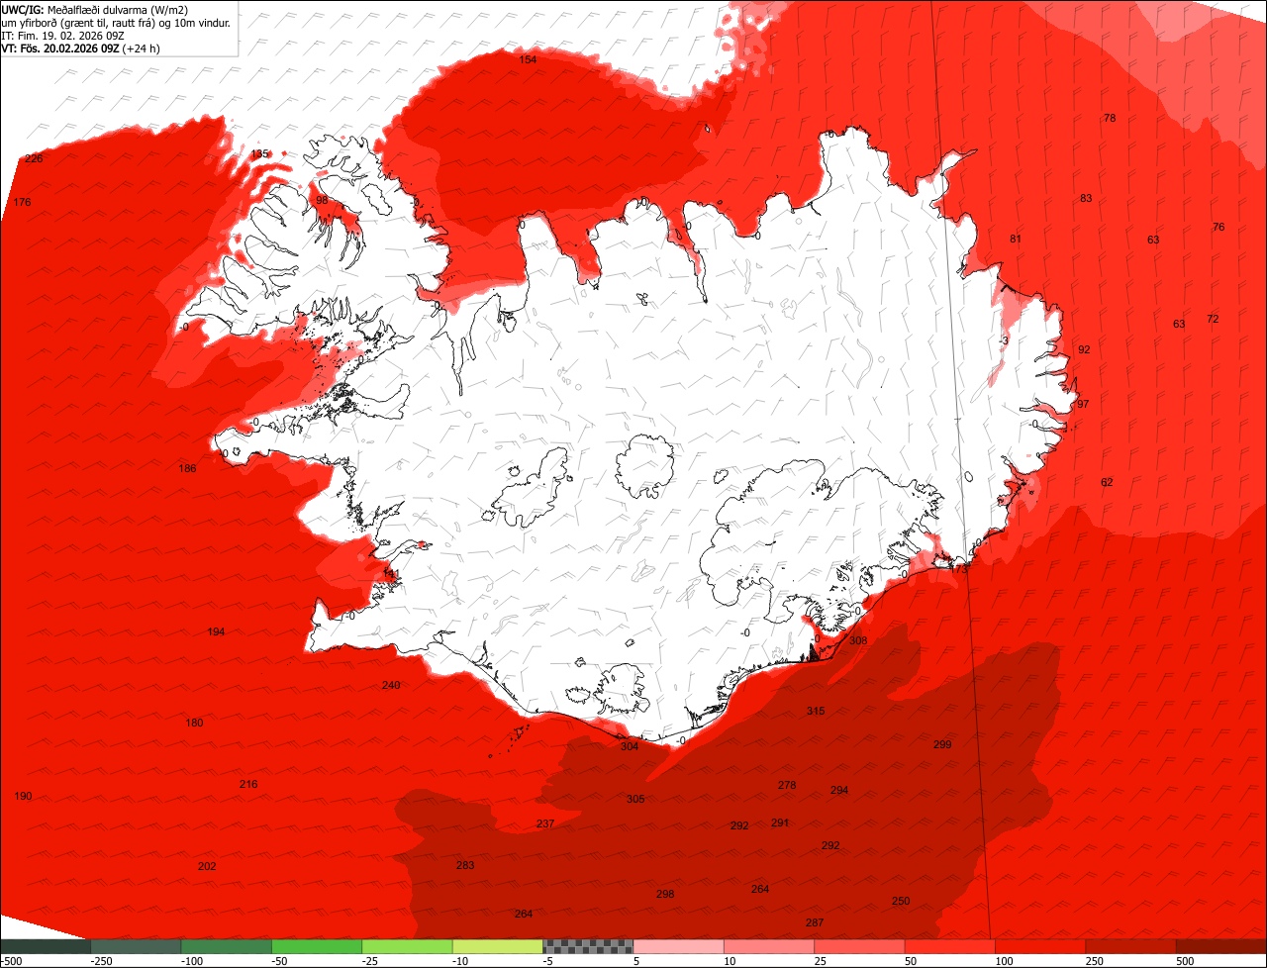The image size is (1267, 968).
Task: Click the flux value 315 on the map
Action: [816, 711]
